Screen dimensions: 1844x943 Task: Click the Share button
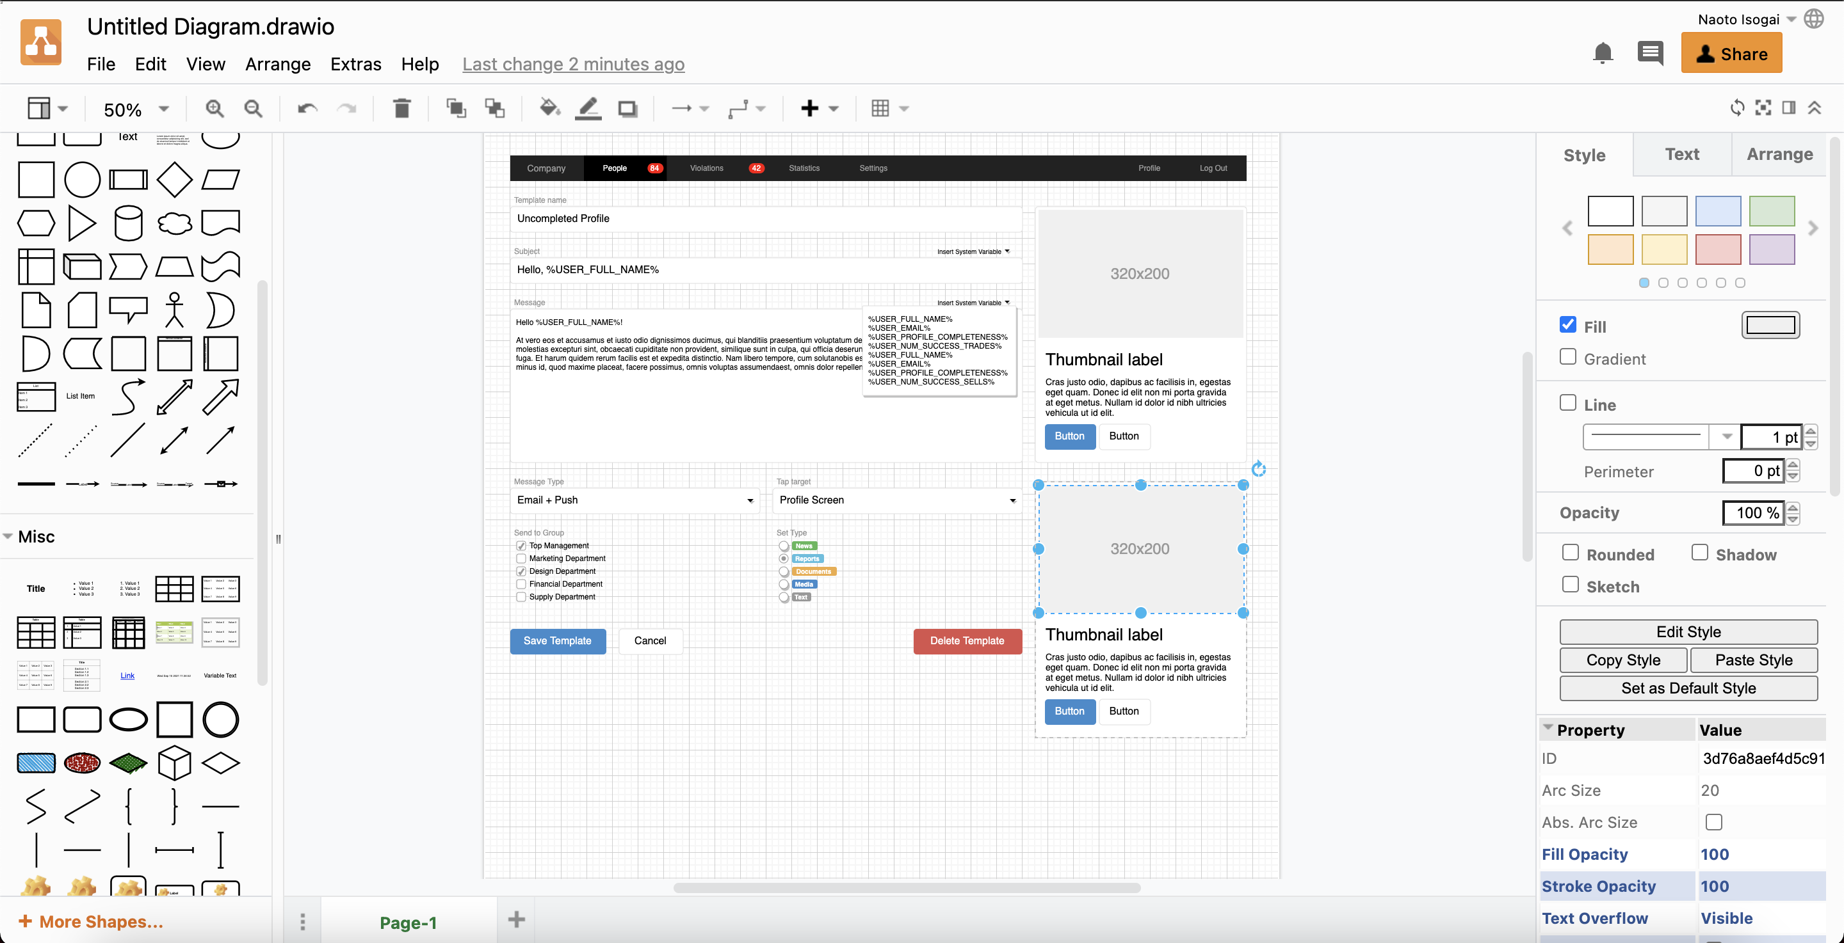pyautogui.click(x=1731, y=54)
